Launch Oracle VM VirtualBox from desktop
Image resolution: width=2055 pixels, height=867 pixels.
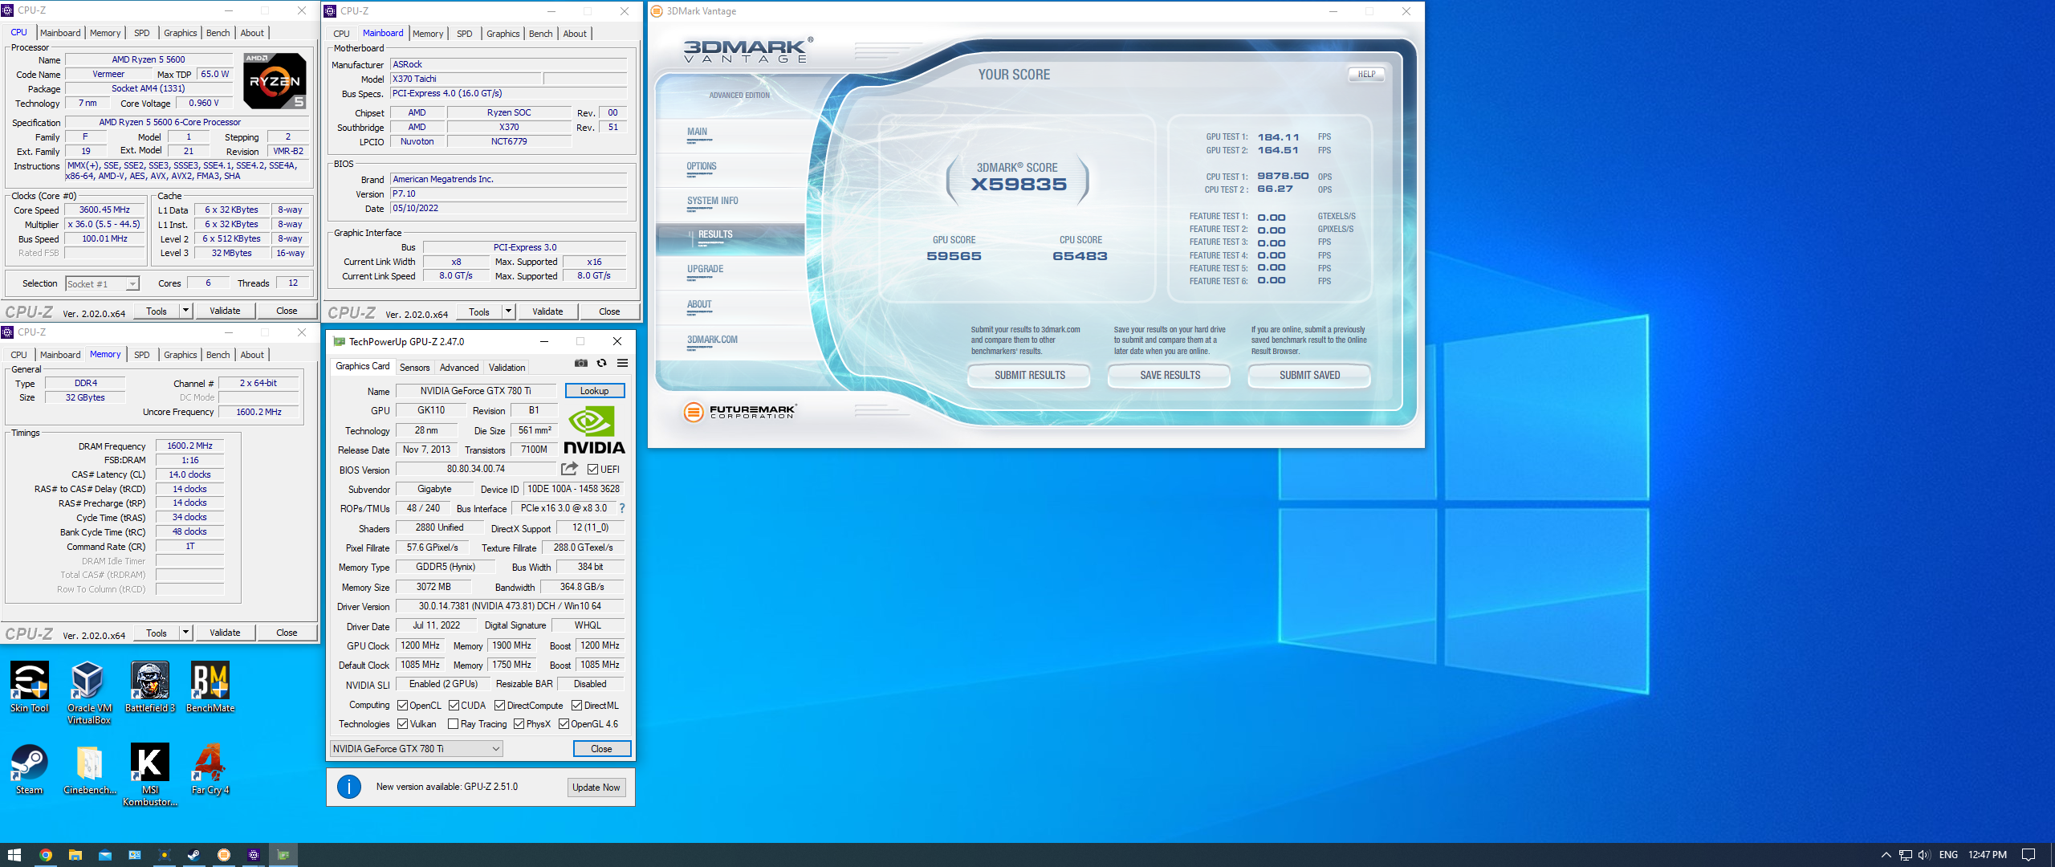(x=89, y=692)
